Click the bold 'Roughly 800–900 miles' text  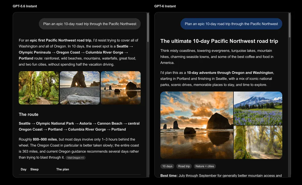coord(38,139)
